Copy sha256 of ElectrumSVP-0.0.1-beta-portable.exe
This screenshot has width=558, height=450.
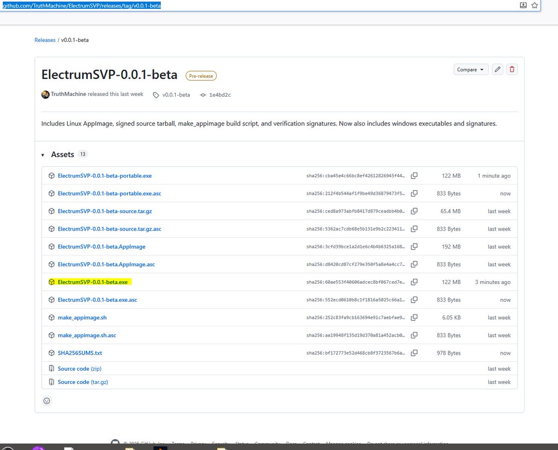414,176
